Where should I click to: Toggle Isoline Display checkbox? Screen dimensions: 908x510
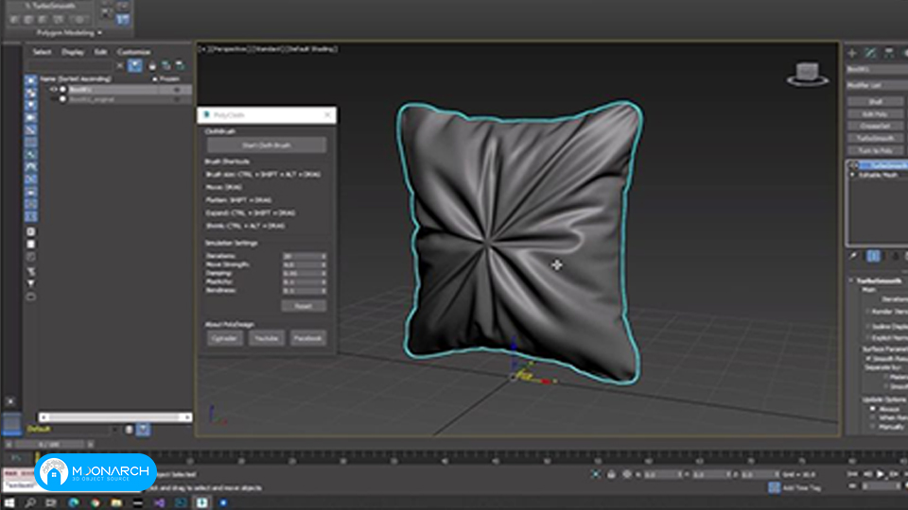coord(867,327)
